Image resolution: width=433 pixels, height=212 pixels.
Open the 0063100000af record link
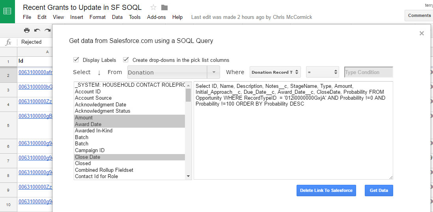(35, 73)
